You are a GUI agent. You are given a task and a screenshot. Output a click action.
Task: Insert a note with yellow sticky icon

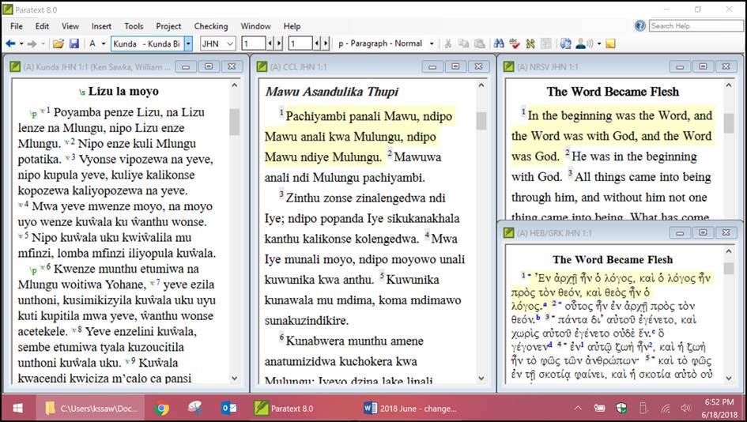coord(610,43)
